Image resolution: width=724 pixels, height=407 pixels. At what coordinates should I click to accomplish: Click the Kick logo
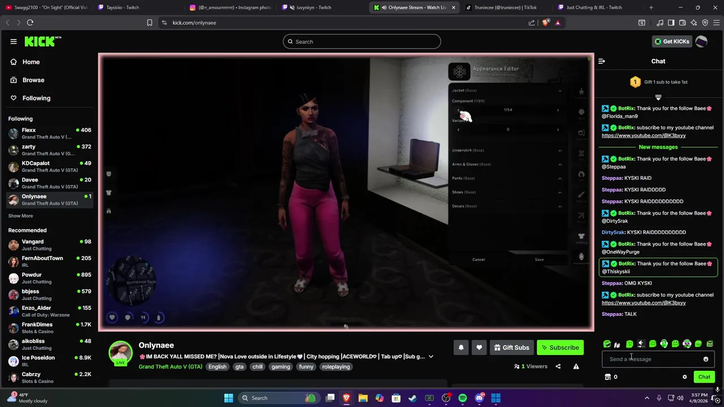coord(42,41)
